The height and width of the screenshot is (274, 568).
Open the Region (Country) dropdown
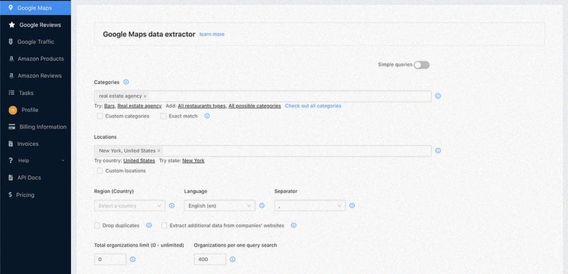tap(130, 205)
